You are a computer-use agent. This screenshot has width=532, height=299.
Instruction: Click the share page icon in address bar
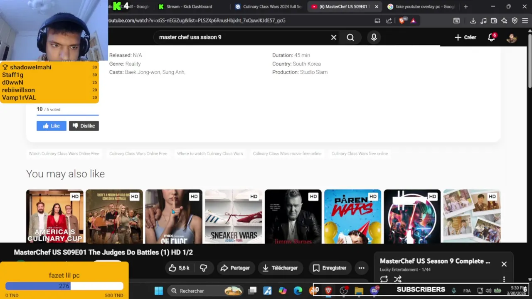click(x=389, y=20)
